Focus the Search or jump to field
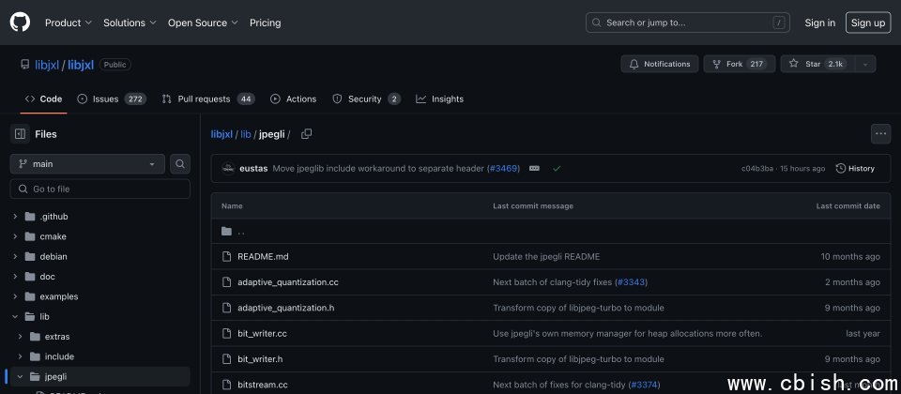901x394 pixels. pos(688,23)
